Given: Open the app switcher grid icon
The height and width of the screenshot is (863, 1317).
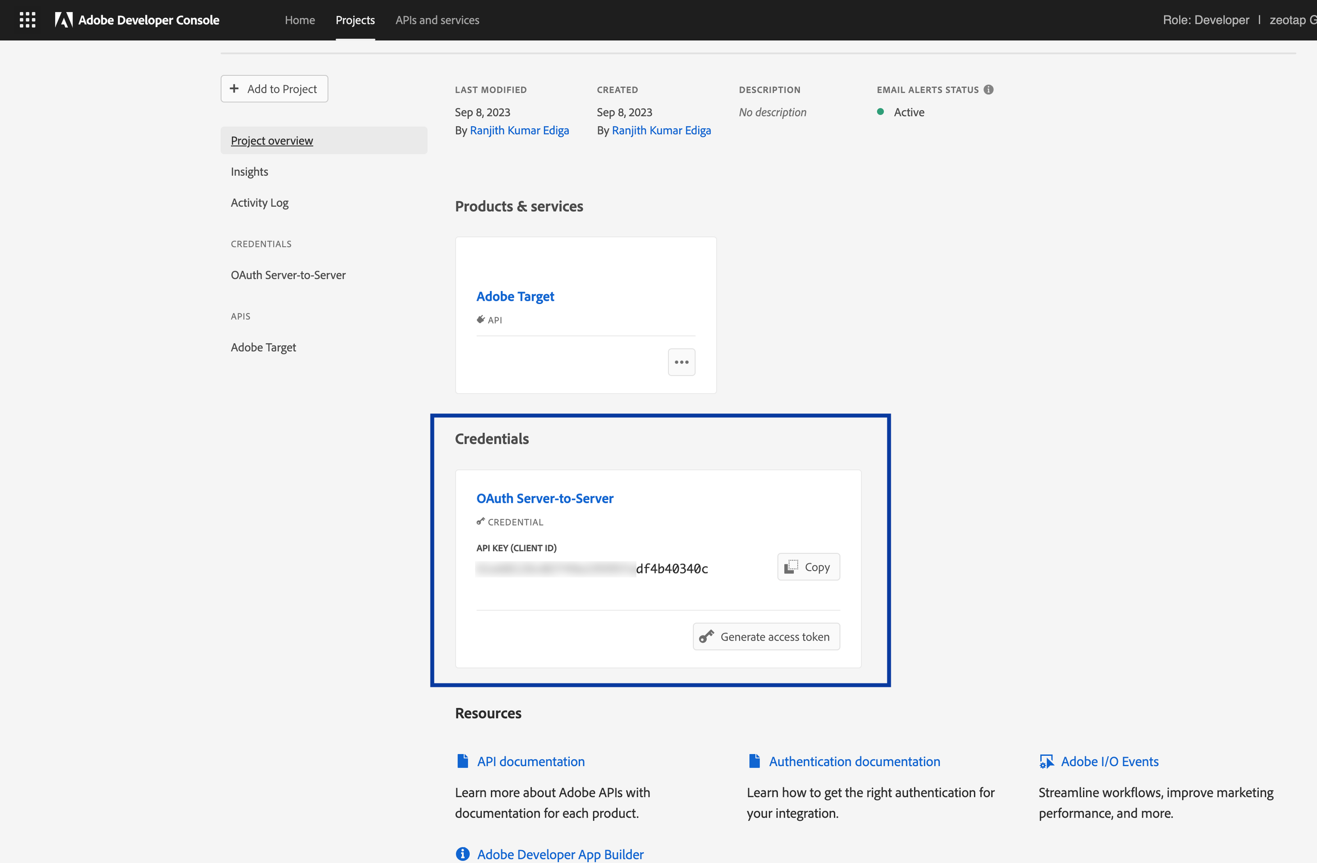Looking at the screenshot, I should pyautogui.click(x=27, y=20).
